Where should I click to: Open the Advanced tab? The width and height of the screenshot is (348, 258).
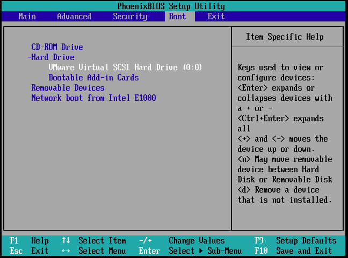[74, 16]
